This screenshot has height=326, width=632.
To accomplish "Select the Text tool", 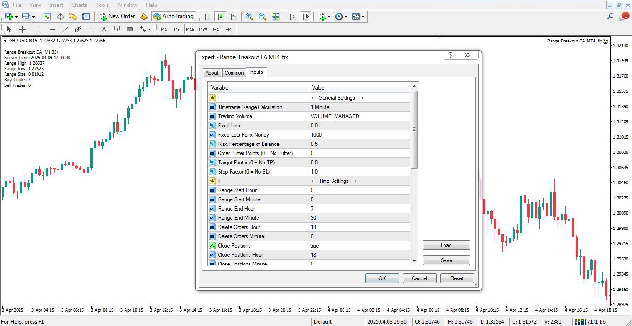I will (104, 29).
